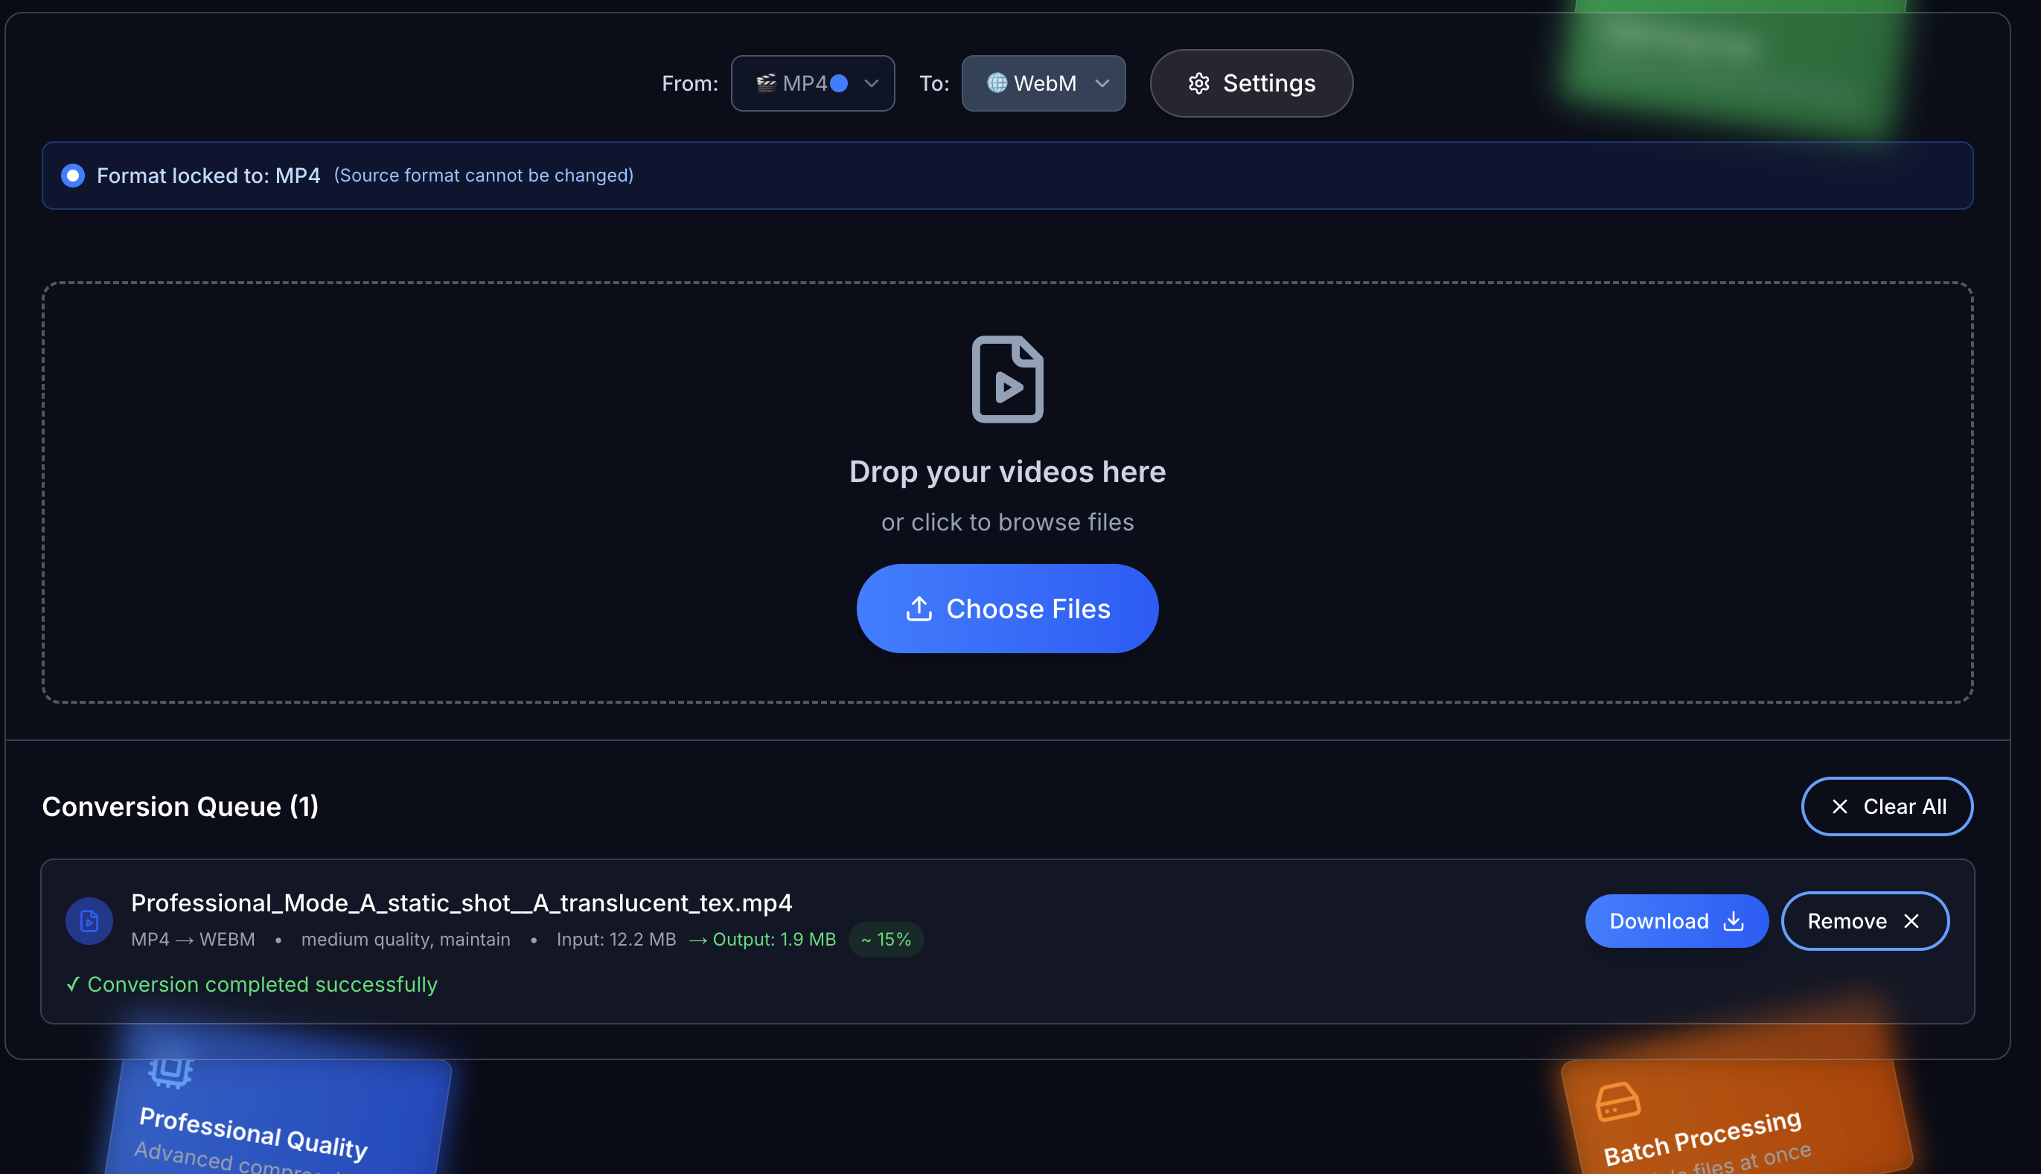Click the upload arrow icon in Choose Files
Screen dimensions: 2041x1174
coord(919,609)
